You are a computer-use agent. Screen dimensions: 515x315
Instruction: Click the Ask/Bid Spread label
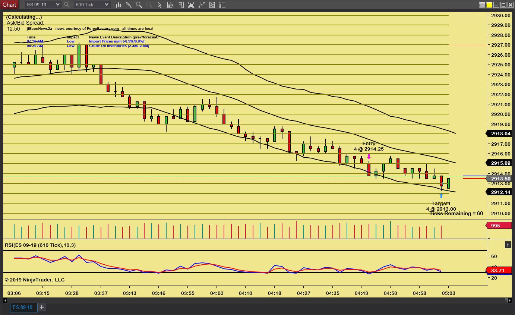click(x=25, y=23)
